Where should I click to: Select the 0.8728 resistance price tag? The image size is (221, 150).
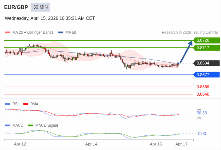click(x=206, y=40)
